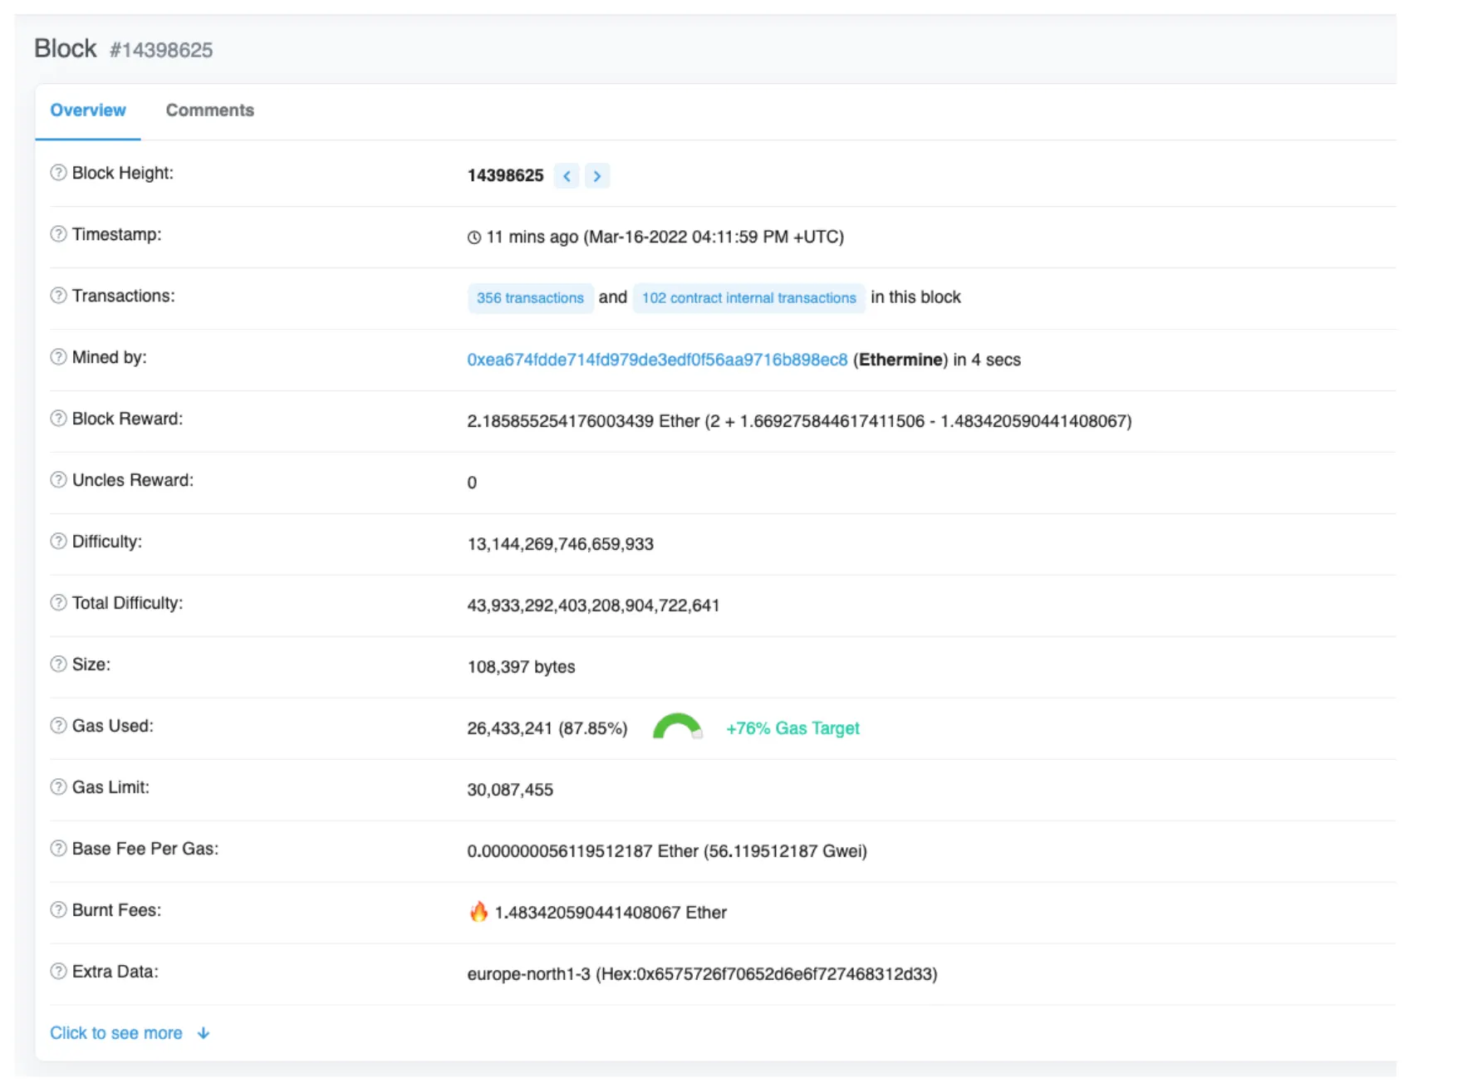Switch to the Comments tab

(210, 110)
